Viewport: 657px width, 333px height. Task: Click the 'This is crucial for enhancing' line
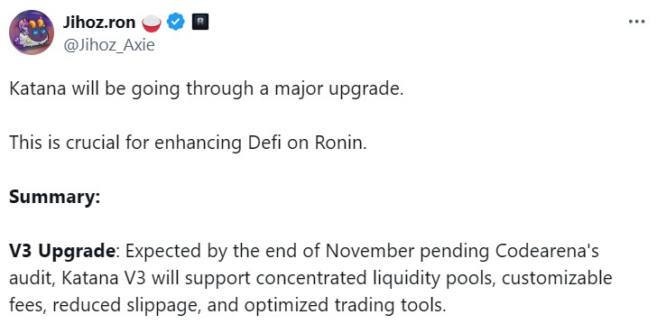coord(188,143)
